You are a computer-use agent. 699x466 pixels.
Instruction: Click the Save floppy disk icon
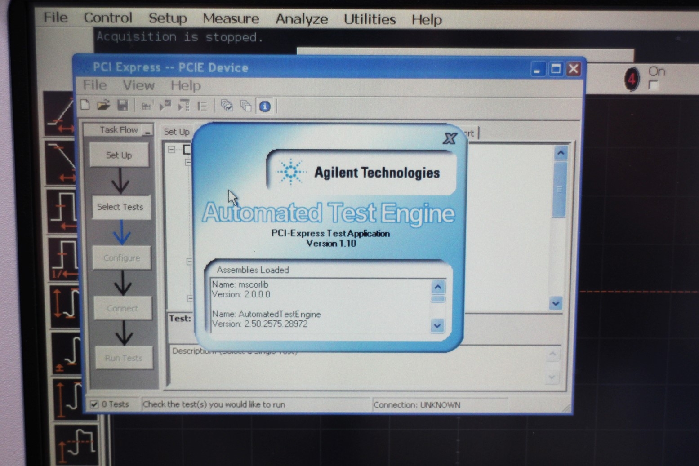click(123, 105)
